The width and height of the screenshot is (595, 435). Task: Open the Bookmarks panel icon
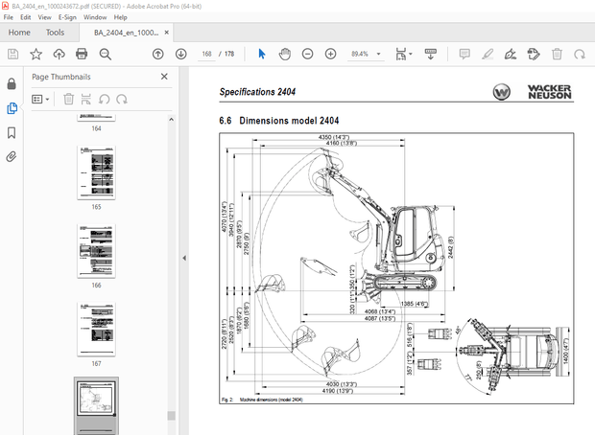(12, 132)
